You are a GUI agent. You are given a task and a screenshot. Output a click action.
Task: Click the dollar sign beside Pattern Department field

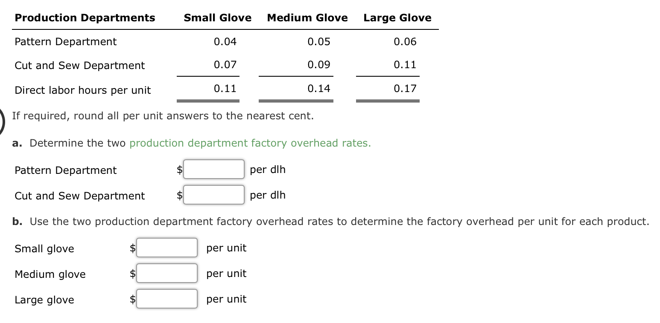tap(179, 169)
